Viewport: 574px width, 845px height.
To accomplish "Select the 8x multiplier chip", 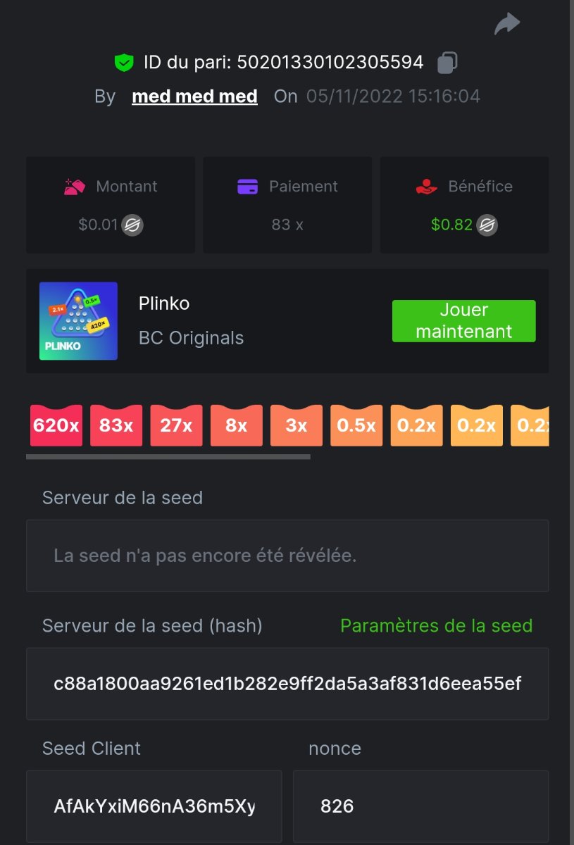I will pos(237,425).
